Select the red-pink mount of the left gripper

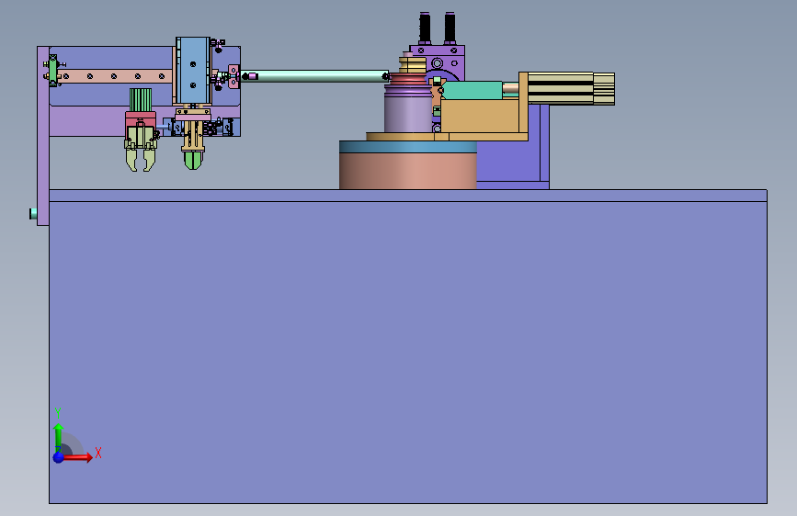coord(141,118)
